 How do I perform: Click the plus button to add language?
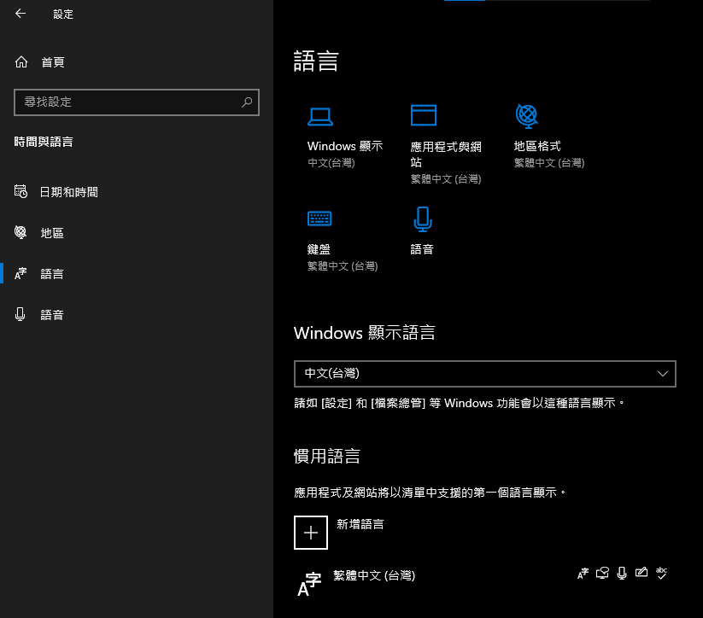click(x=311, y=533)
